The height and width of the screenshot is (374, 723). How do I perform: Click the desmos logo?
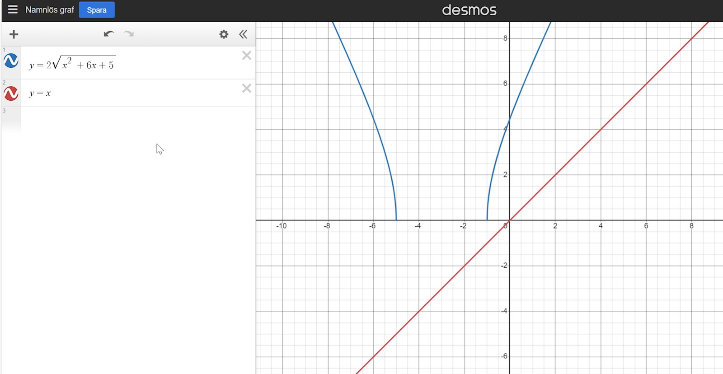point(469,10)
